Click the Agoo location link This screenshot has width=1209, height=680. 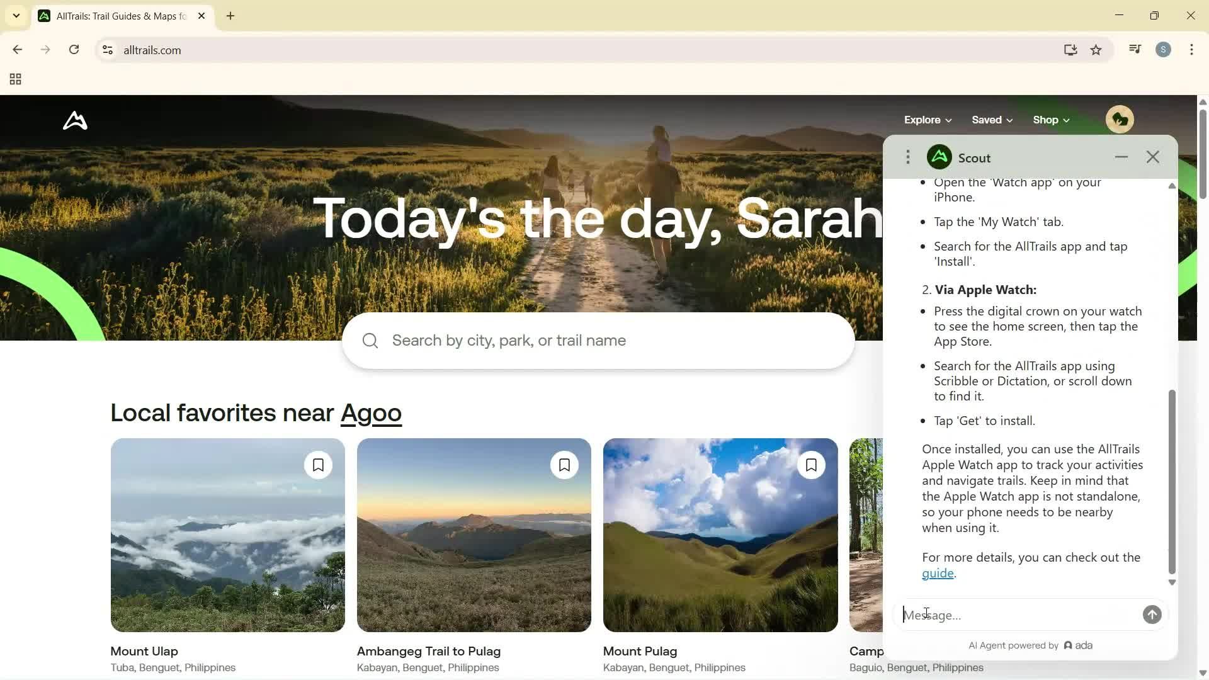[x=372, y=412]
